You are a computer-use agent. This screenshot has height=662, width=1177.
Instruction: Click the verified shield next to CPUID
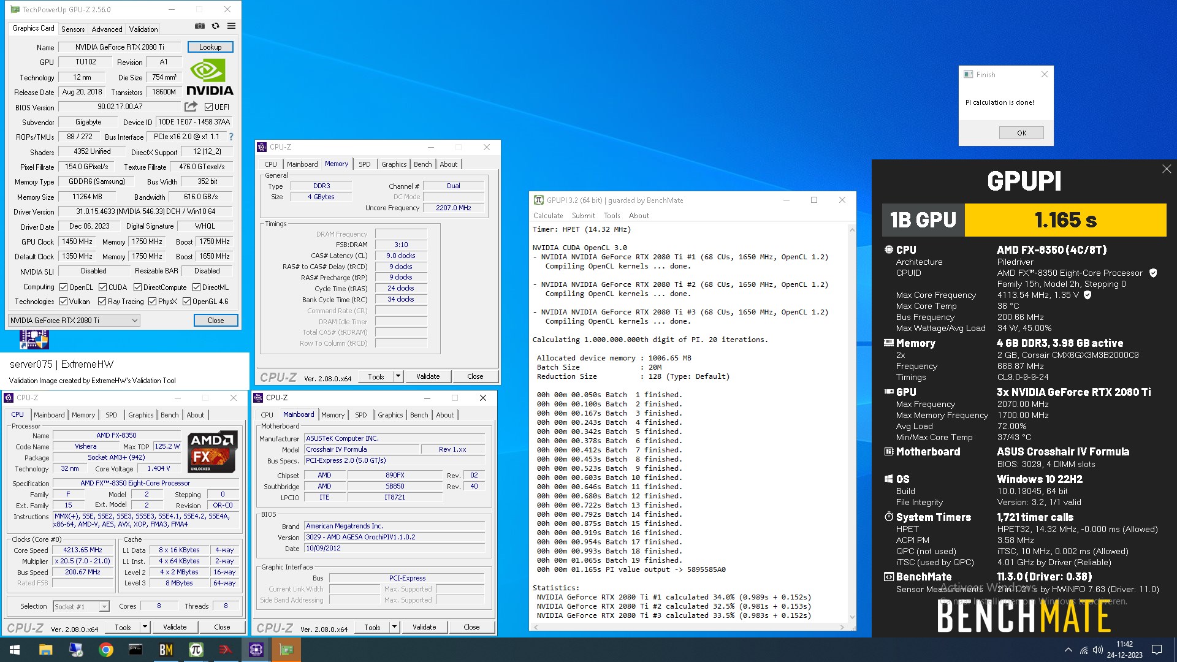coord(1153,273)
